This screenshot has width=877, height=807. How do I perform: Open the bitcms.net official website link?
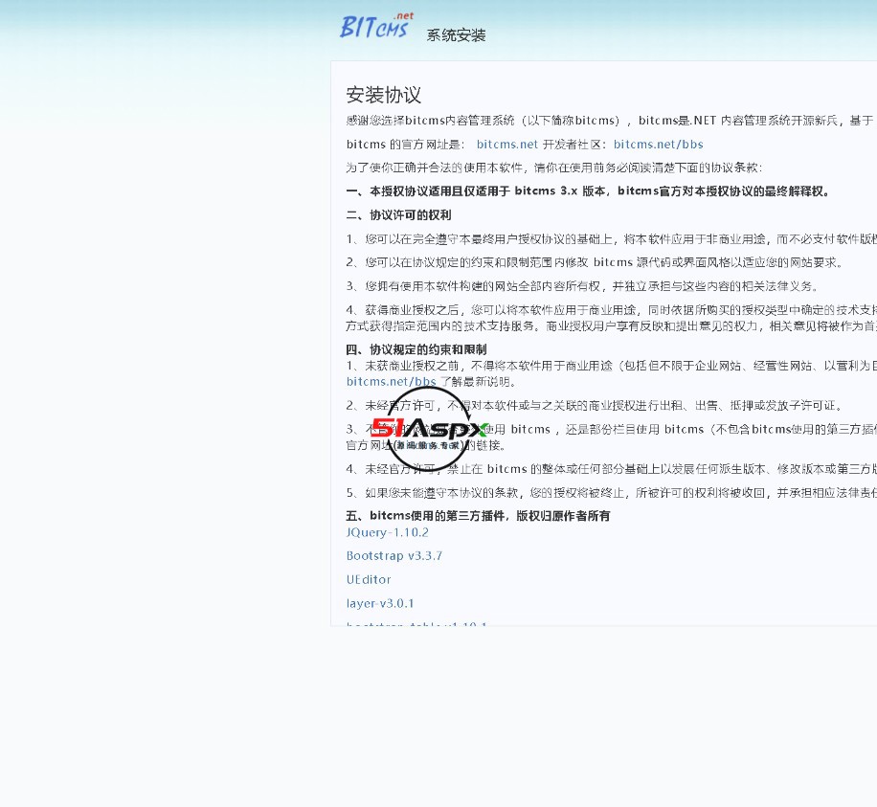click(507, 145)
